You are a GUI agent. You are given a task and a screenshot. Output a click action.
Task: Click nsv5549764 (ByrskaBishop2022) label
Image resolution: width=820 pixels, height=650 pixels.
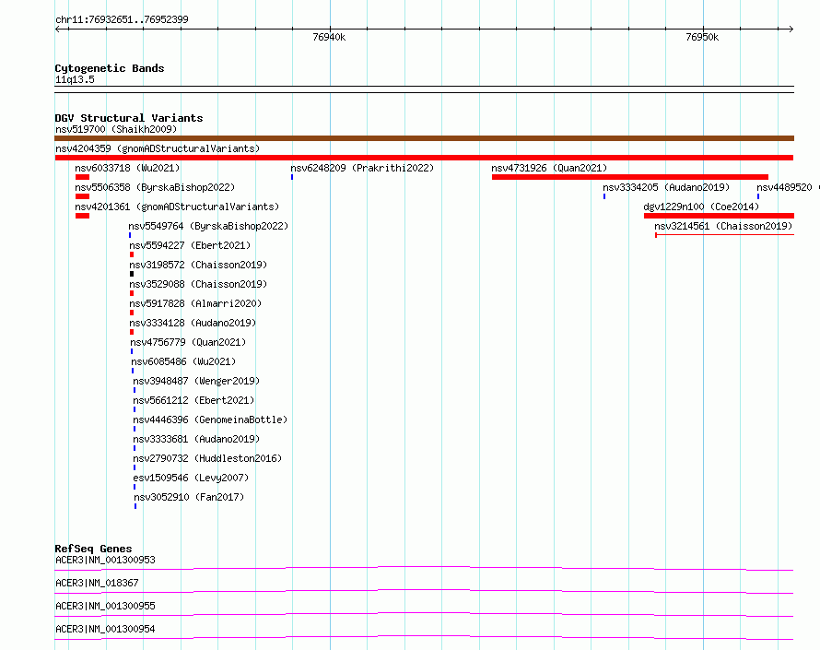(208, 226)
